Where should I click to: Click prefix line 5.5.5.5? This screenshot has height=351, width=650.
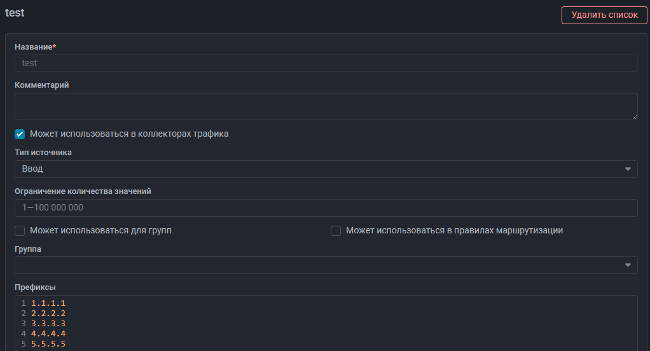click(x=48, y=344)
